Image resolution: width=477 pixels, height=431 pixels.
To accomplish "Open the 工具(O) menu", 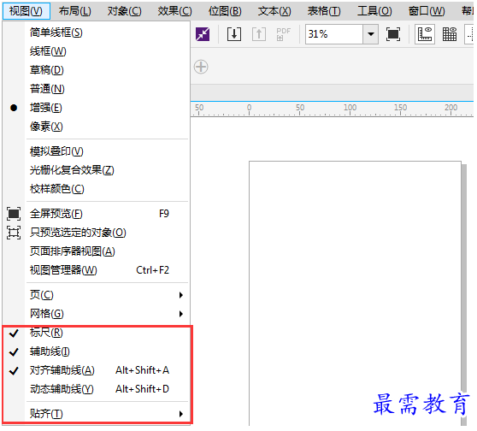I will click(374, 11).
